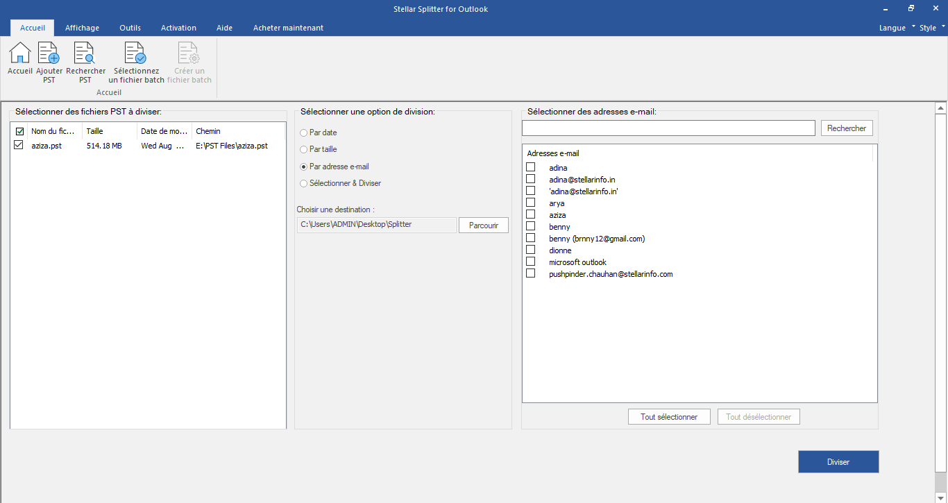Check the microsoft outlook checkbox

click(x=531, y=262)
